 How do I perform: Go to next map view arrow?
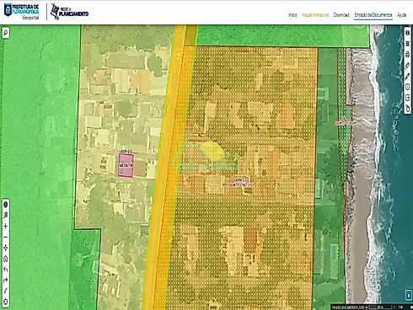(6, 280)
